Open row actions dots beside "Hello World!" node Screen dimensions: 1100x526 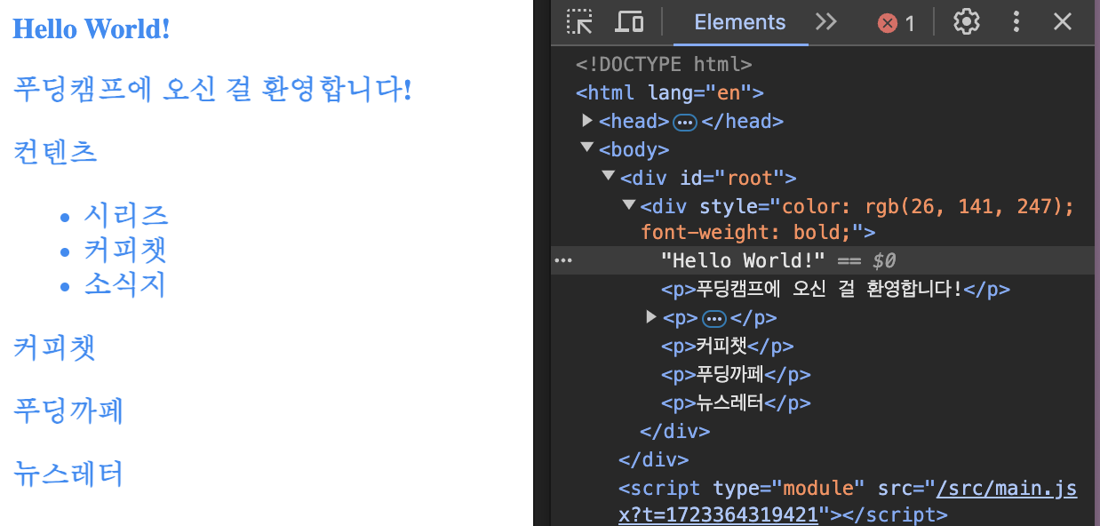pos(563,260)
